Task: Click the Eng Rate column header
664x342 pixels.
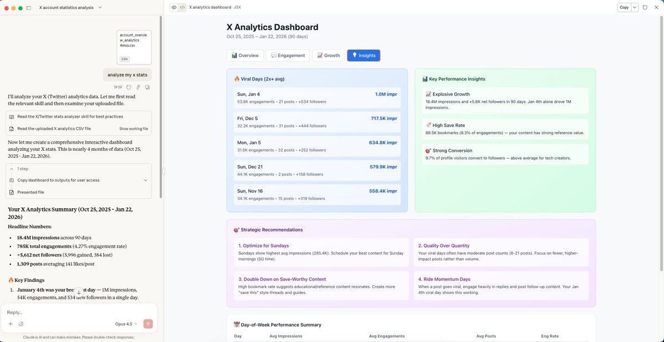Action: coord(549,336)
